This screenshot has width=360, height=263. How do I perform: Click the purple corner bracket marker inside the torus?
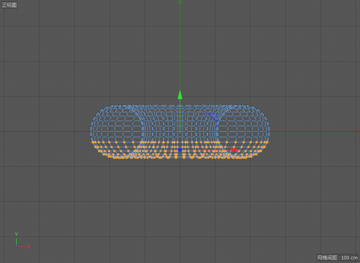pos(213,116)
